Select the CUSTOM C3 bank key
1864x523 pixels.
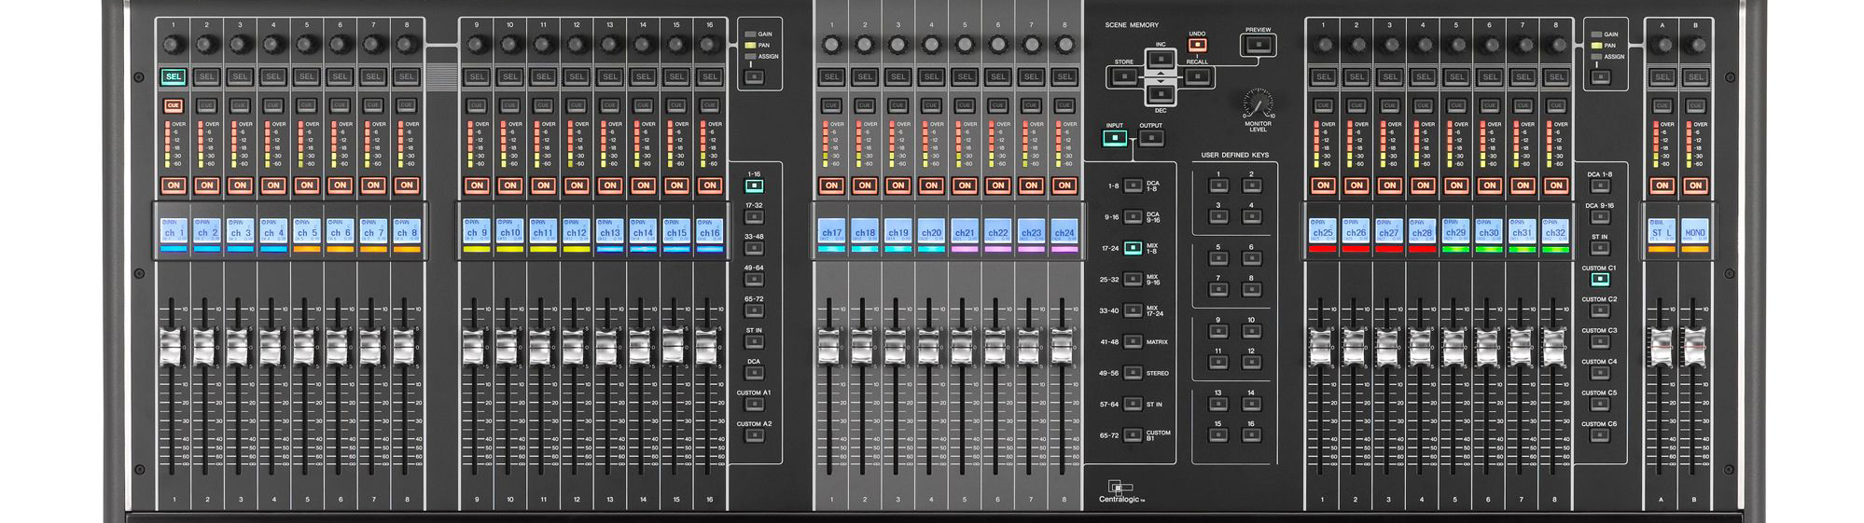1599,342
